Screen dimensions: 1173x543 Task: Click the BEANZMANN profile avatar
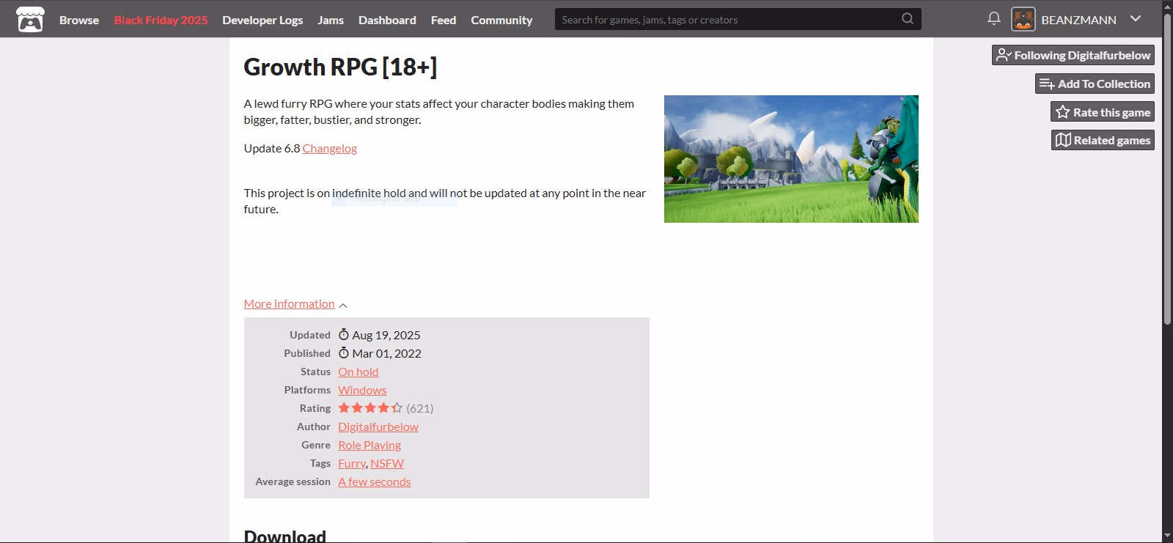pyautogui.click(x=1023, y=20)
